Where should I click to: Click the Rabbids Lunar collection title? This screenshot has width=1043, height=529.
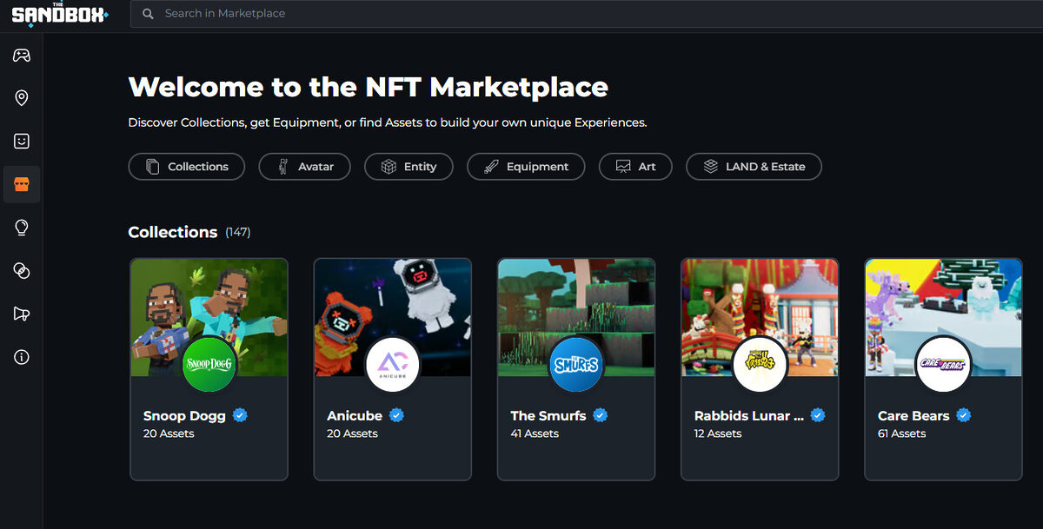749,416
